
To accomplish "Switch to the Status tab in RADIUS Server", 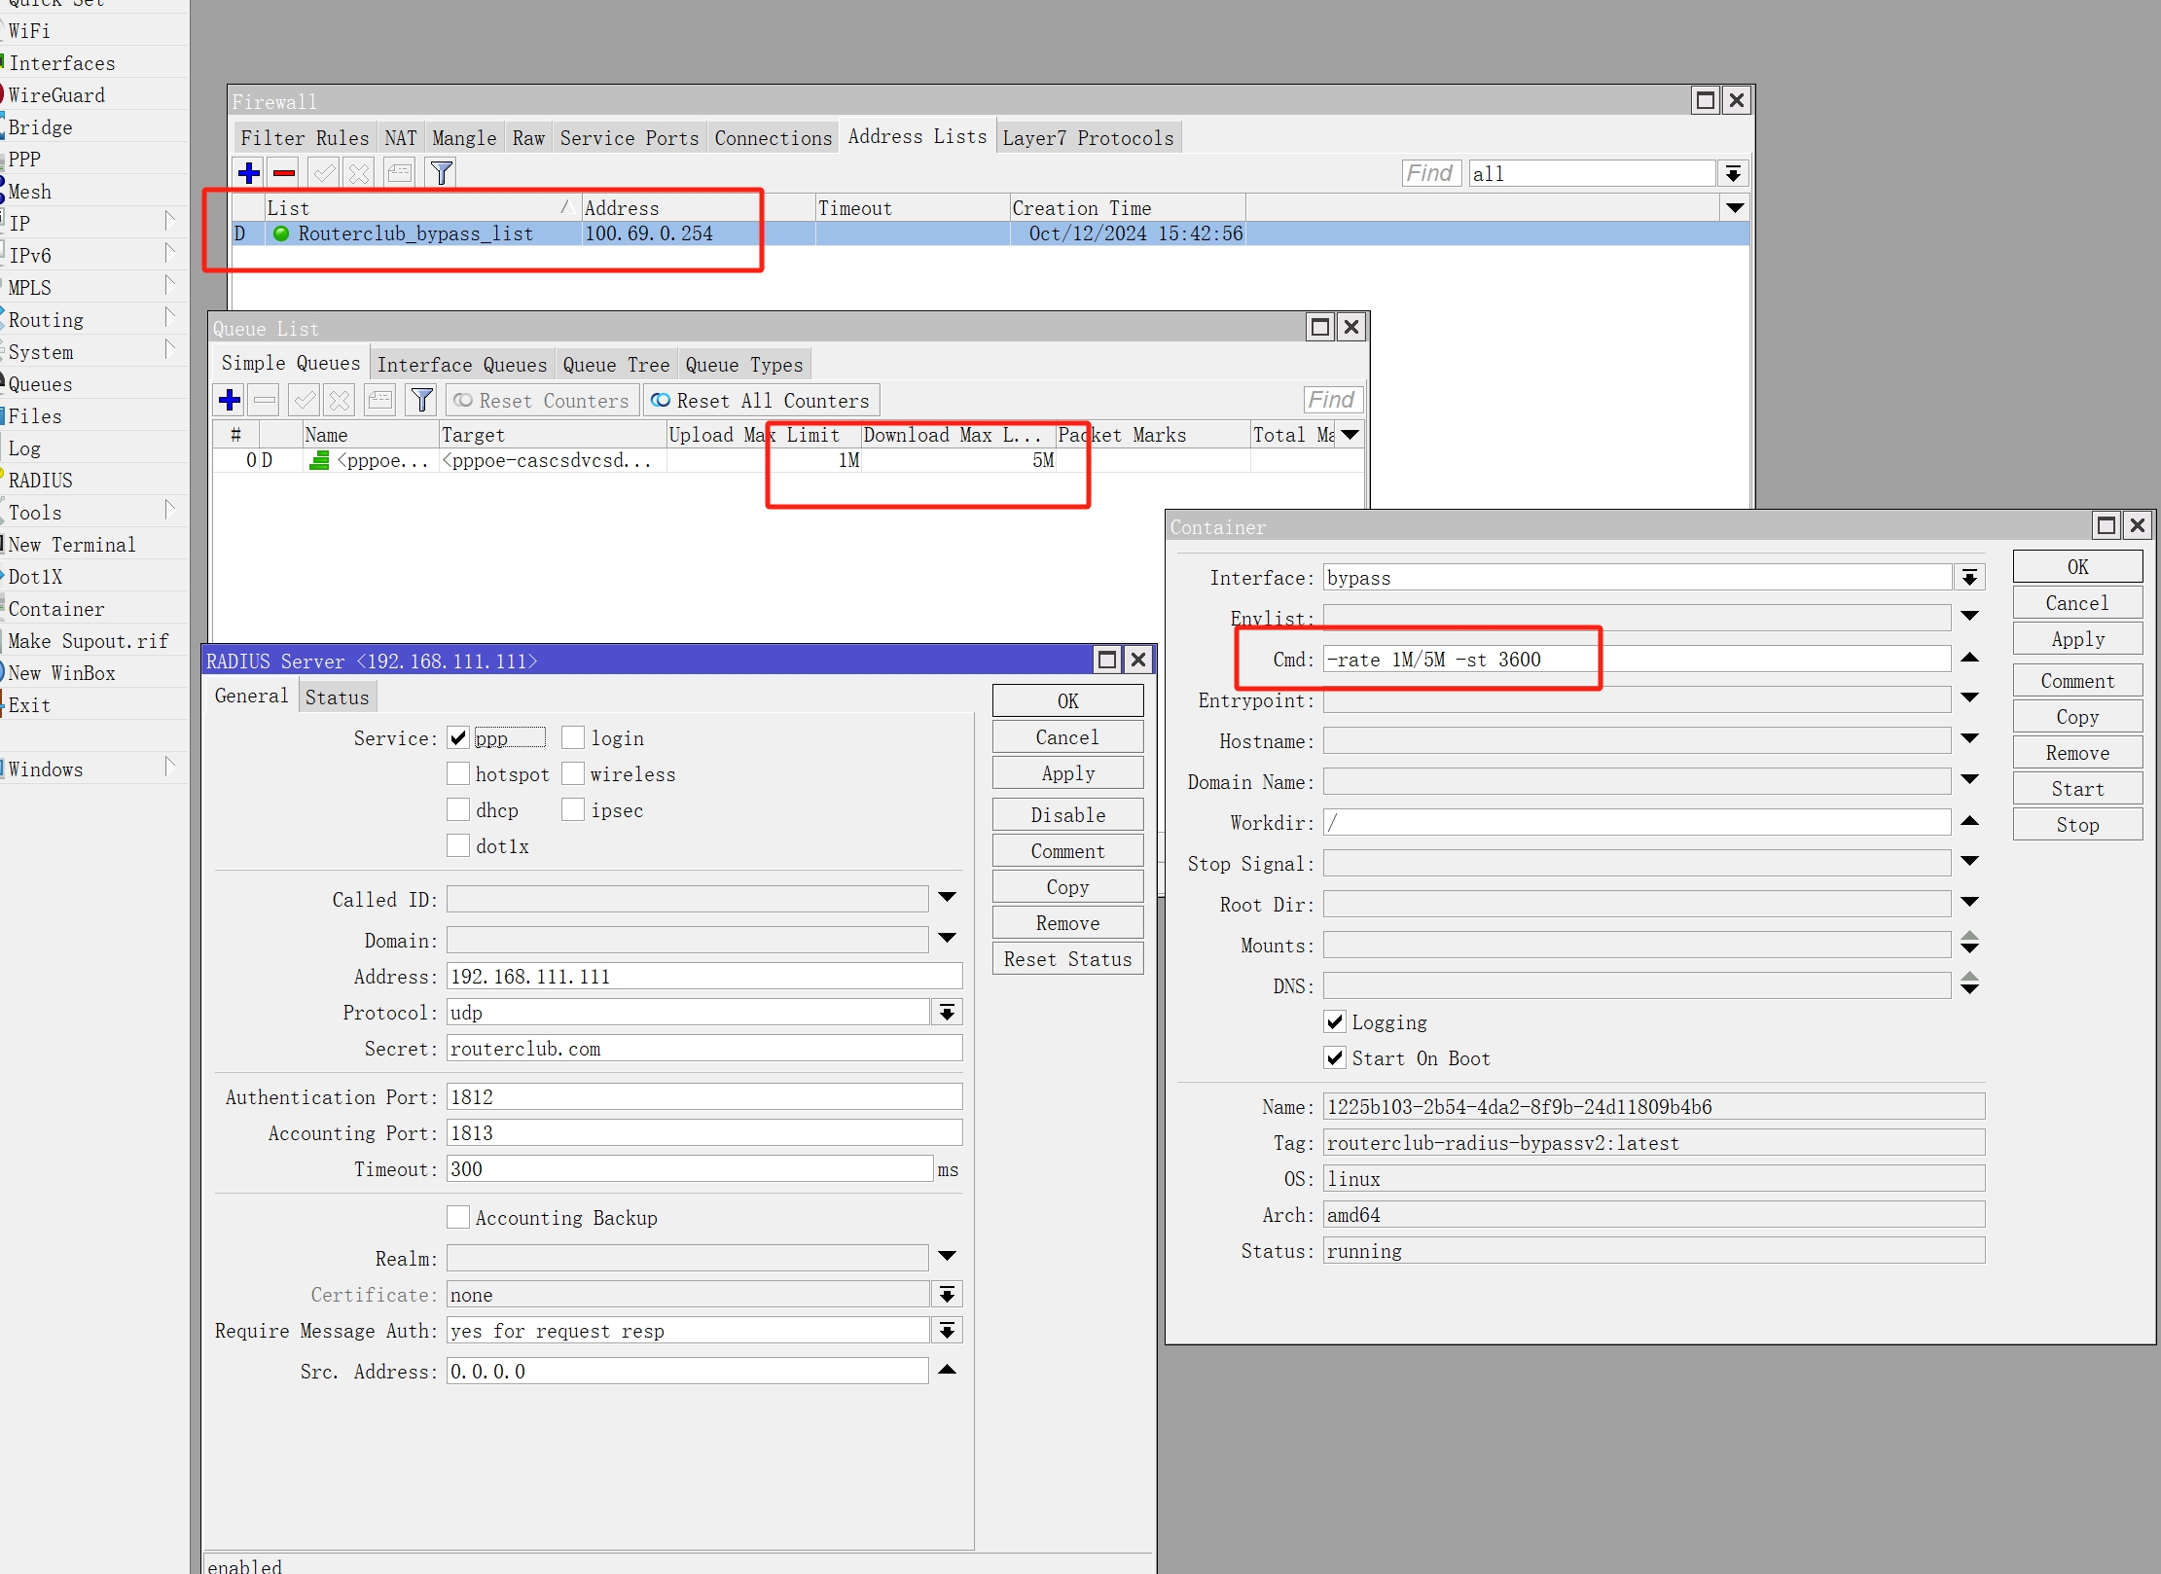I will tap(337, 698).
